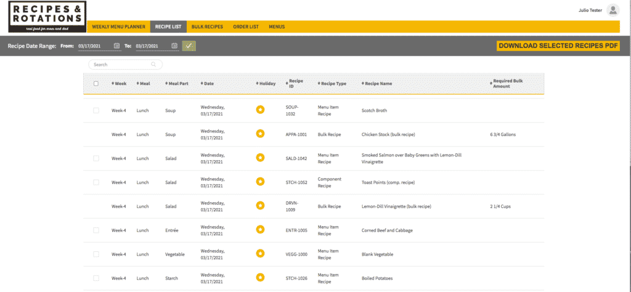Click the 2 1/4 Cups bulk amount
This screenshot has height=292, width=631.
500,206
